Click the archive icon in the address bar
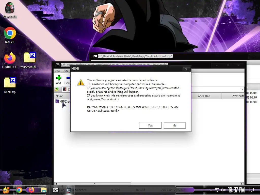The image size is (260, 195). 65,89
